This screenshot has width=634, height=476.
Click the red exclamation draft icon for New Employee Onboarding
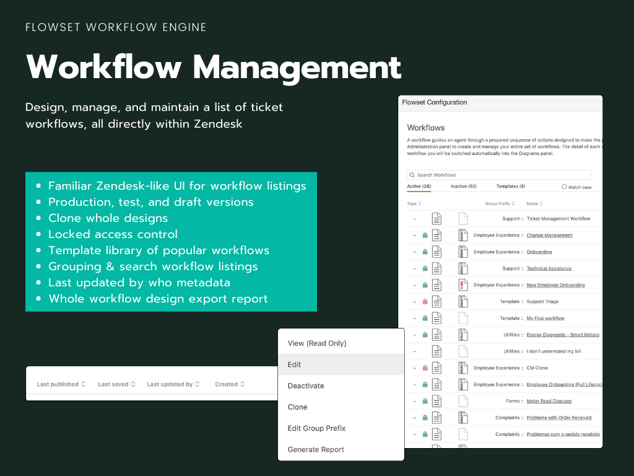click(462, 284)
